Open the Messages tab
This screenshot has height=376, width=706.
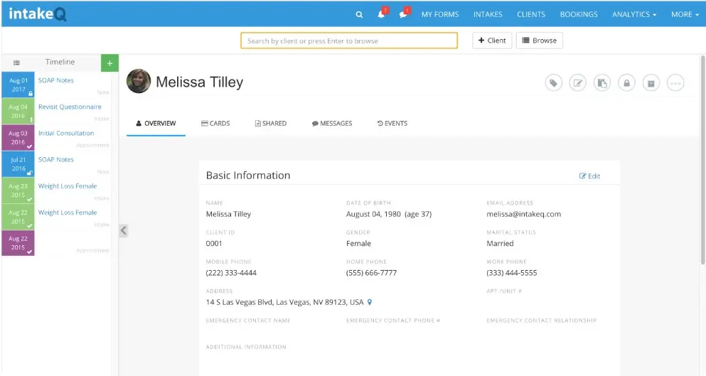(x=331, y=124)
